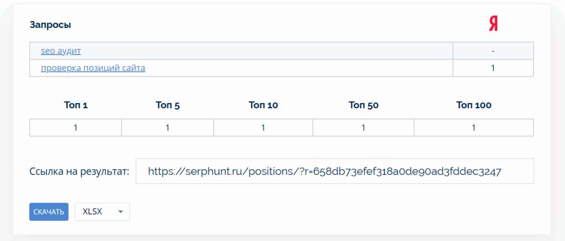Click position value for 'проверка позиций сайта'
Image resolution: width=565 pixels, height=241 pixels.
click(x=493, y=68)
